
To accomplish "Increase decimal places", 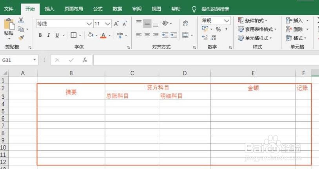I will (x=205, y=38).
